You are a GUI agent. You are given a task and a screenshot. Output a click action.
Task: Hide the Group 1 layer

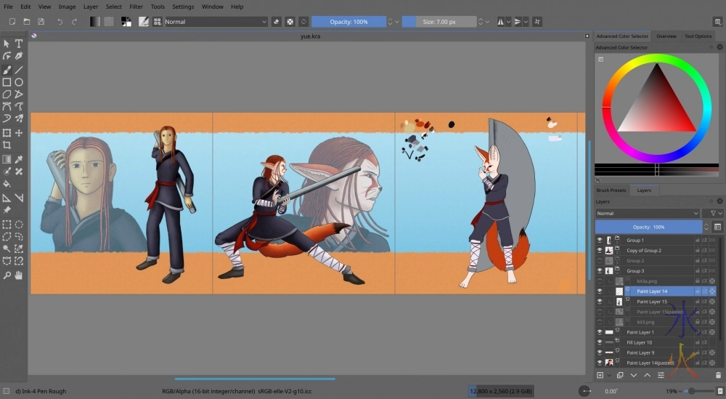600,240
